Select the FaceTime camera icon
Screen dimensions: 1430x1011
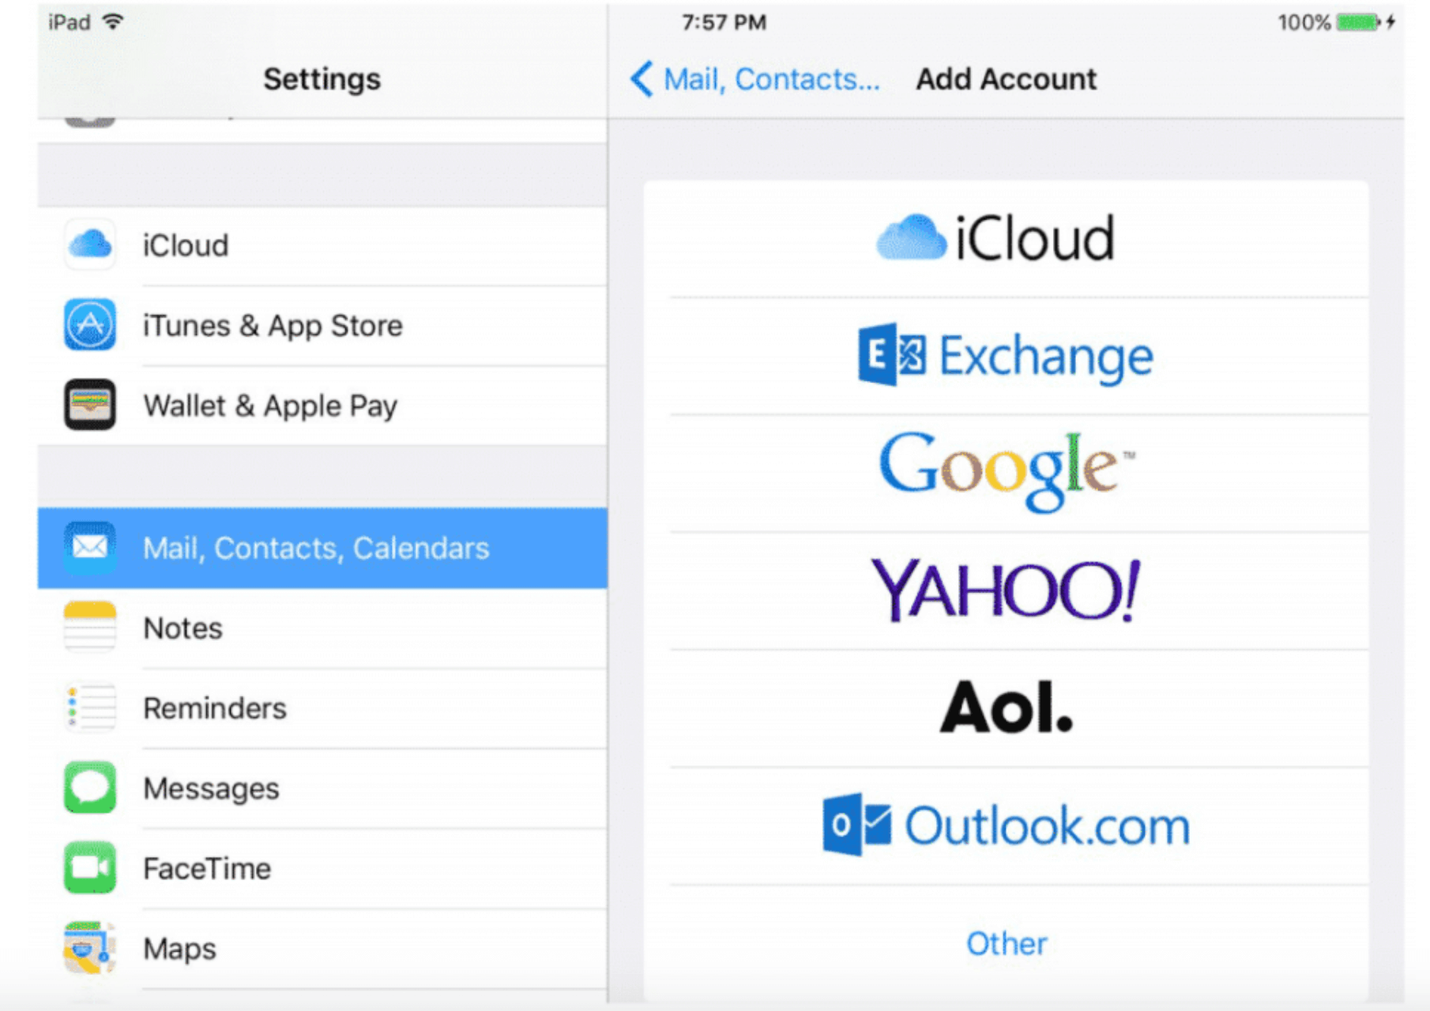coord(89,867)
